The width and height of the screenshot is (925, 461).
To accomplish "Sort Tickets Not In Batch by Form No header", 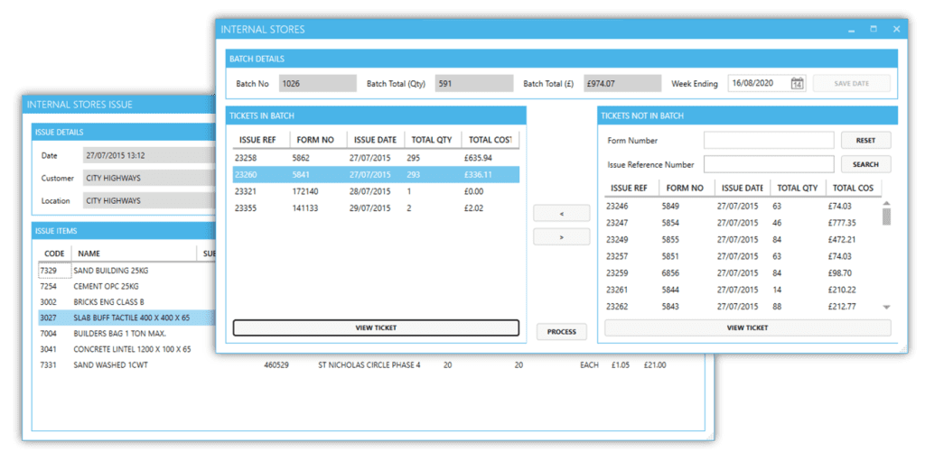I will (x=688, y=188).
